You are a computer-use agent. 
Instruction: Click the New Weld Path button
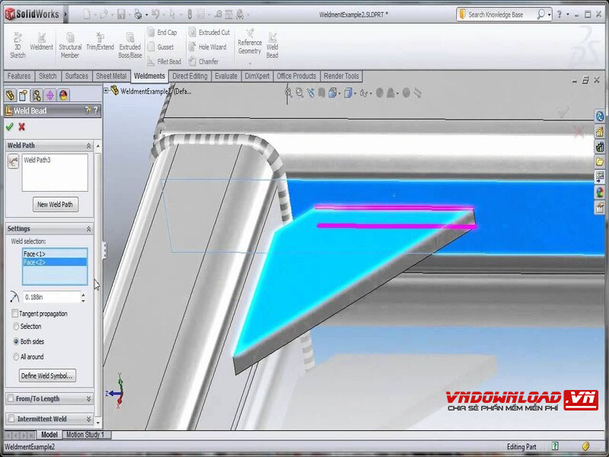click(x=55, y=204)
